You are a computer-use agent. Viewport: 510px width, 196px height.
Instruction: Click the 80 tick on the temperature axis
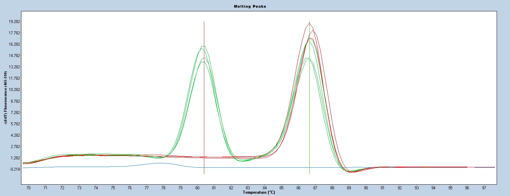click(x=197, y=188)
